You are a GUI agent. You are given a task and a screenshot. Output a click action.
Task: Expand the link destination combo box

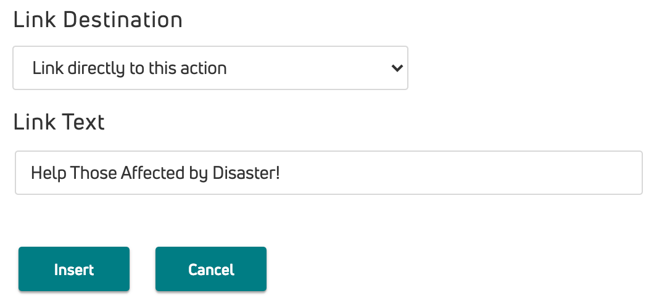(x=210, y=68)
